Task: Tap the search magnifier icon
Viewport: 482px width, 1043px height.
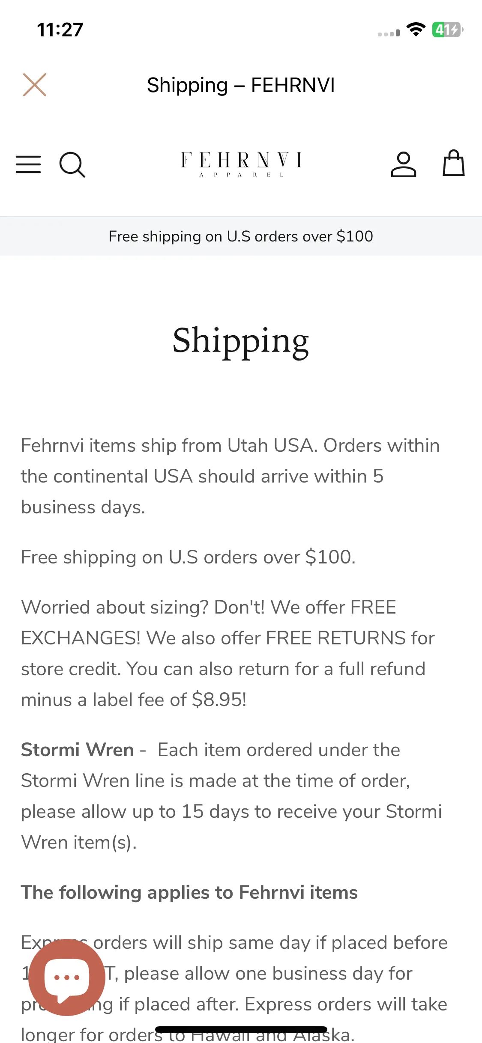Action: 72,164
